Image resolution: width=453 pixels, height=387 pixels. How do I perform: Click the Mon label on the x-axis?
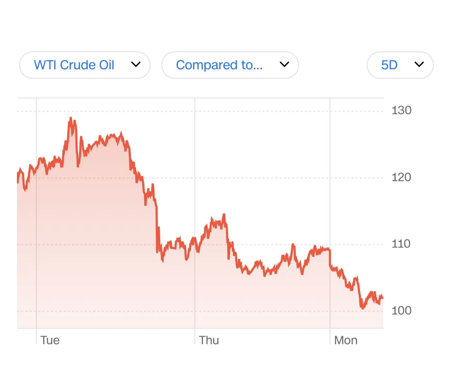click(x=346, y=340)
